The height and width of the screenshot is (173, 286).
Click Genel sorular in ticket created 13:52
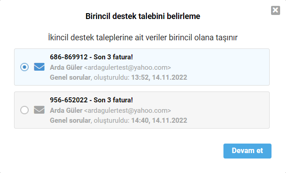[70, 77]
